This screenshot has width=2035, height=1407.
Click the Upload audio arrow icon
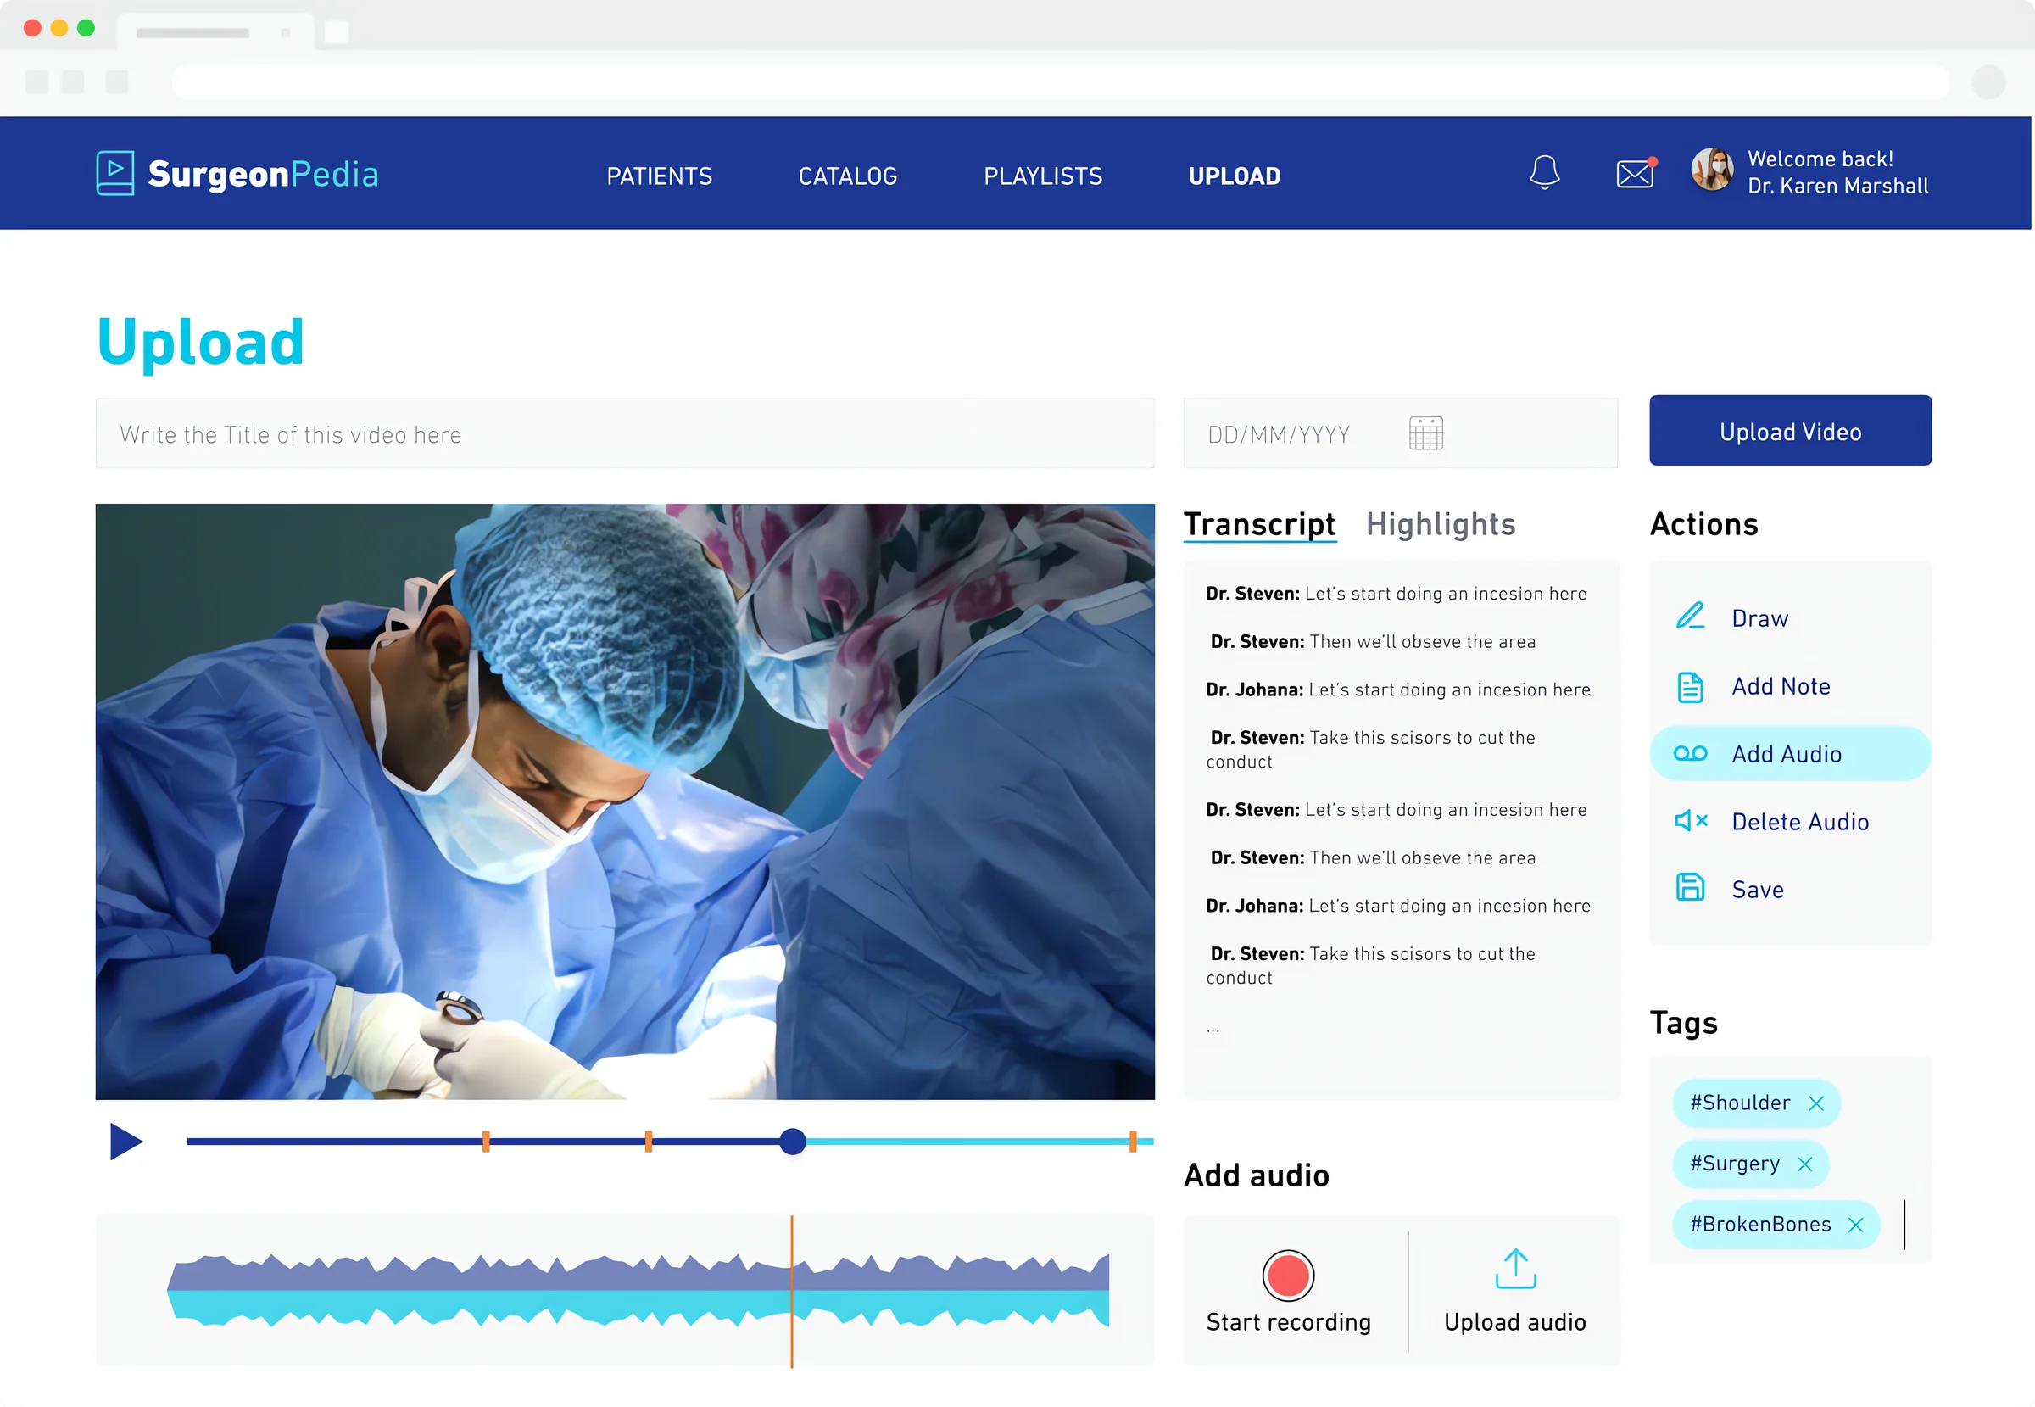click(1515, 1270)
